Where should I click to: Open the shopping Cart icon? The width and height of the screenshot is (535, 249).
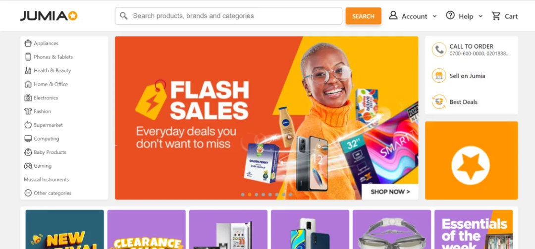point(496,16)
